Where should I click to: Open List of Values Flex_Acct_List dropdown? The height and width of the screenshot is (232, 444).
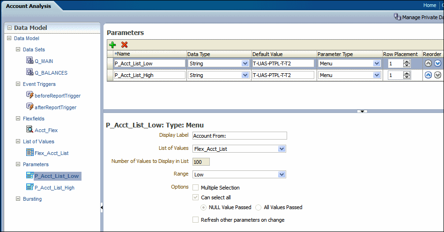(281, 149)
